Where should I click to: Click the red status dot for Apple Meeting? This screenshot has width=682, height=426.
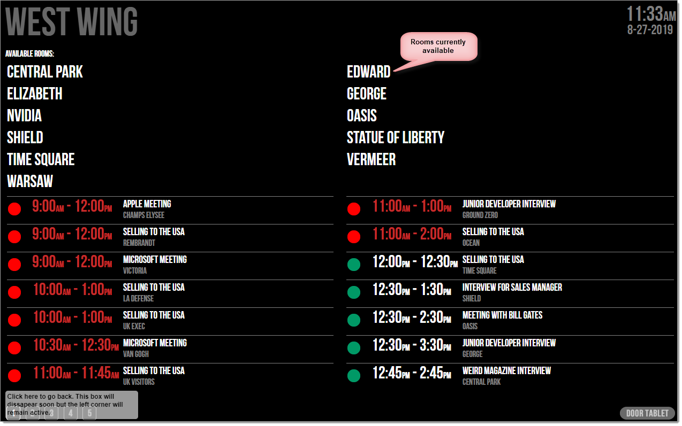(x=14, y=209)
